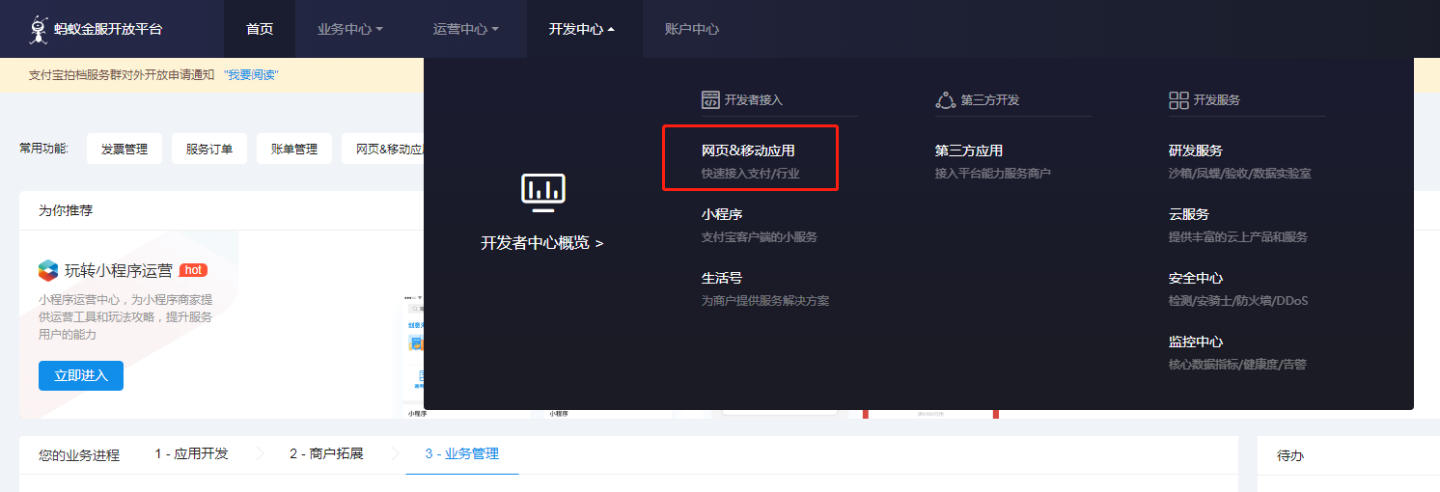
Task: Switch to 1 - 应用开发 step tab
Action: pos(192,453)
